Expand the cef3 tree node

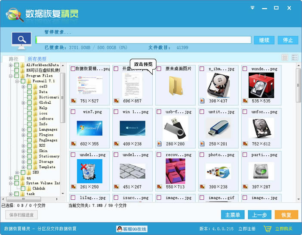click(x=23, y=87)
